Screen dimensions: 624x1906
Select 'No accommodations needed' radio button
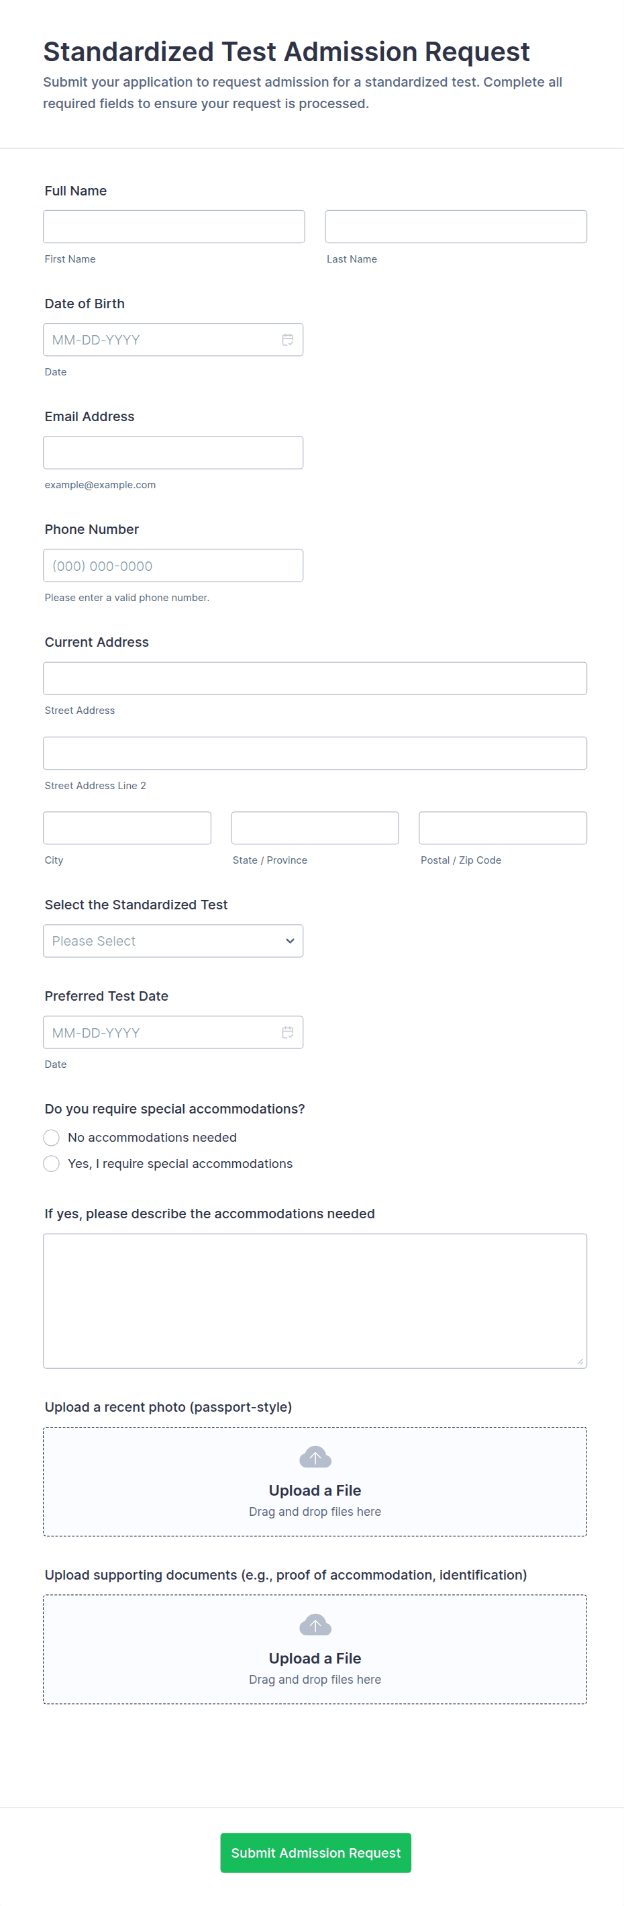click(52, 1137)
